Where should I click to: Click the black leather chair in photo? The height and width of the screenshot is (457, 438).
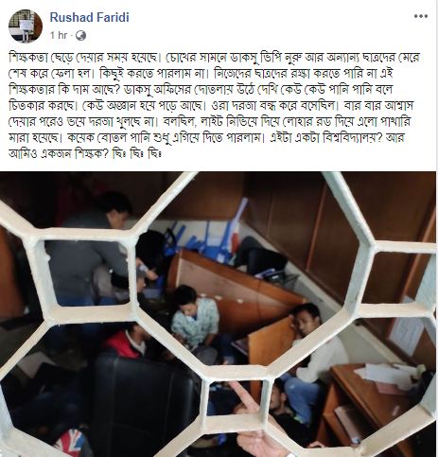coord(144,404)
